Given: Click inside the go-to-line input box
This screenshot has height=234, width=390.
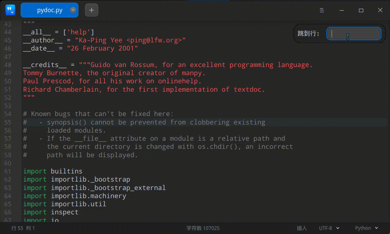Looking at the screenshot, I should click(354, 33).
